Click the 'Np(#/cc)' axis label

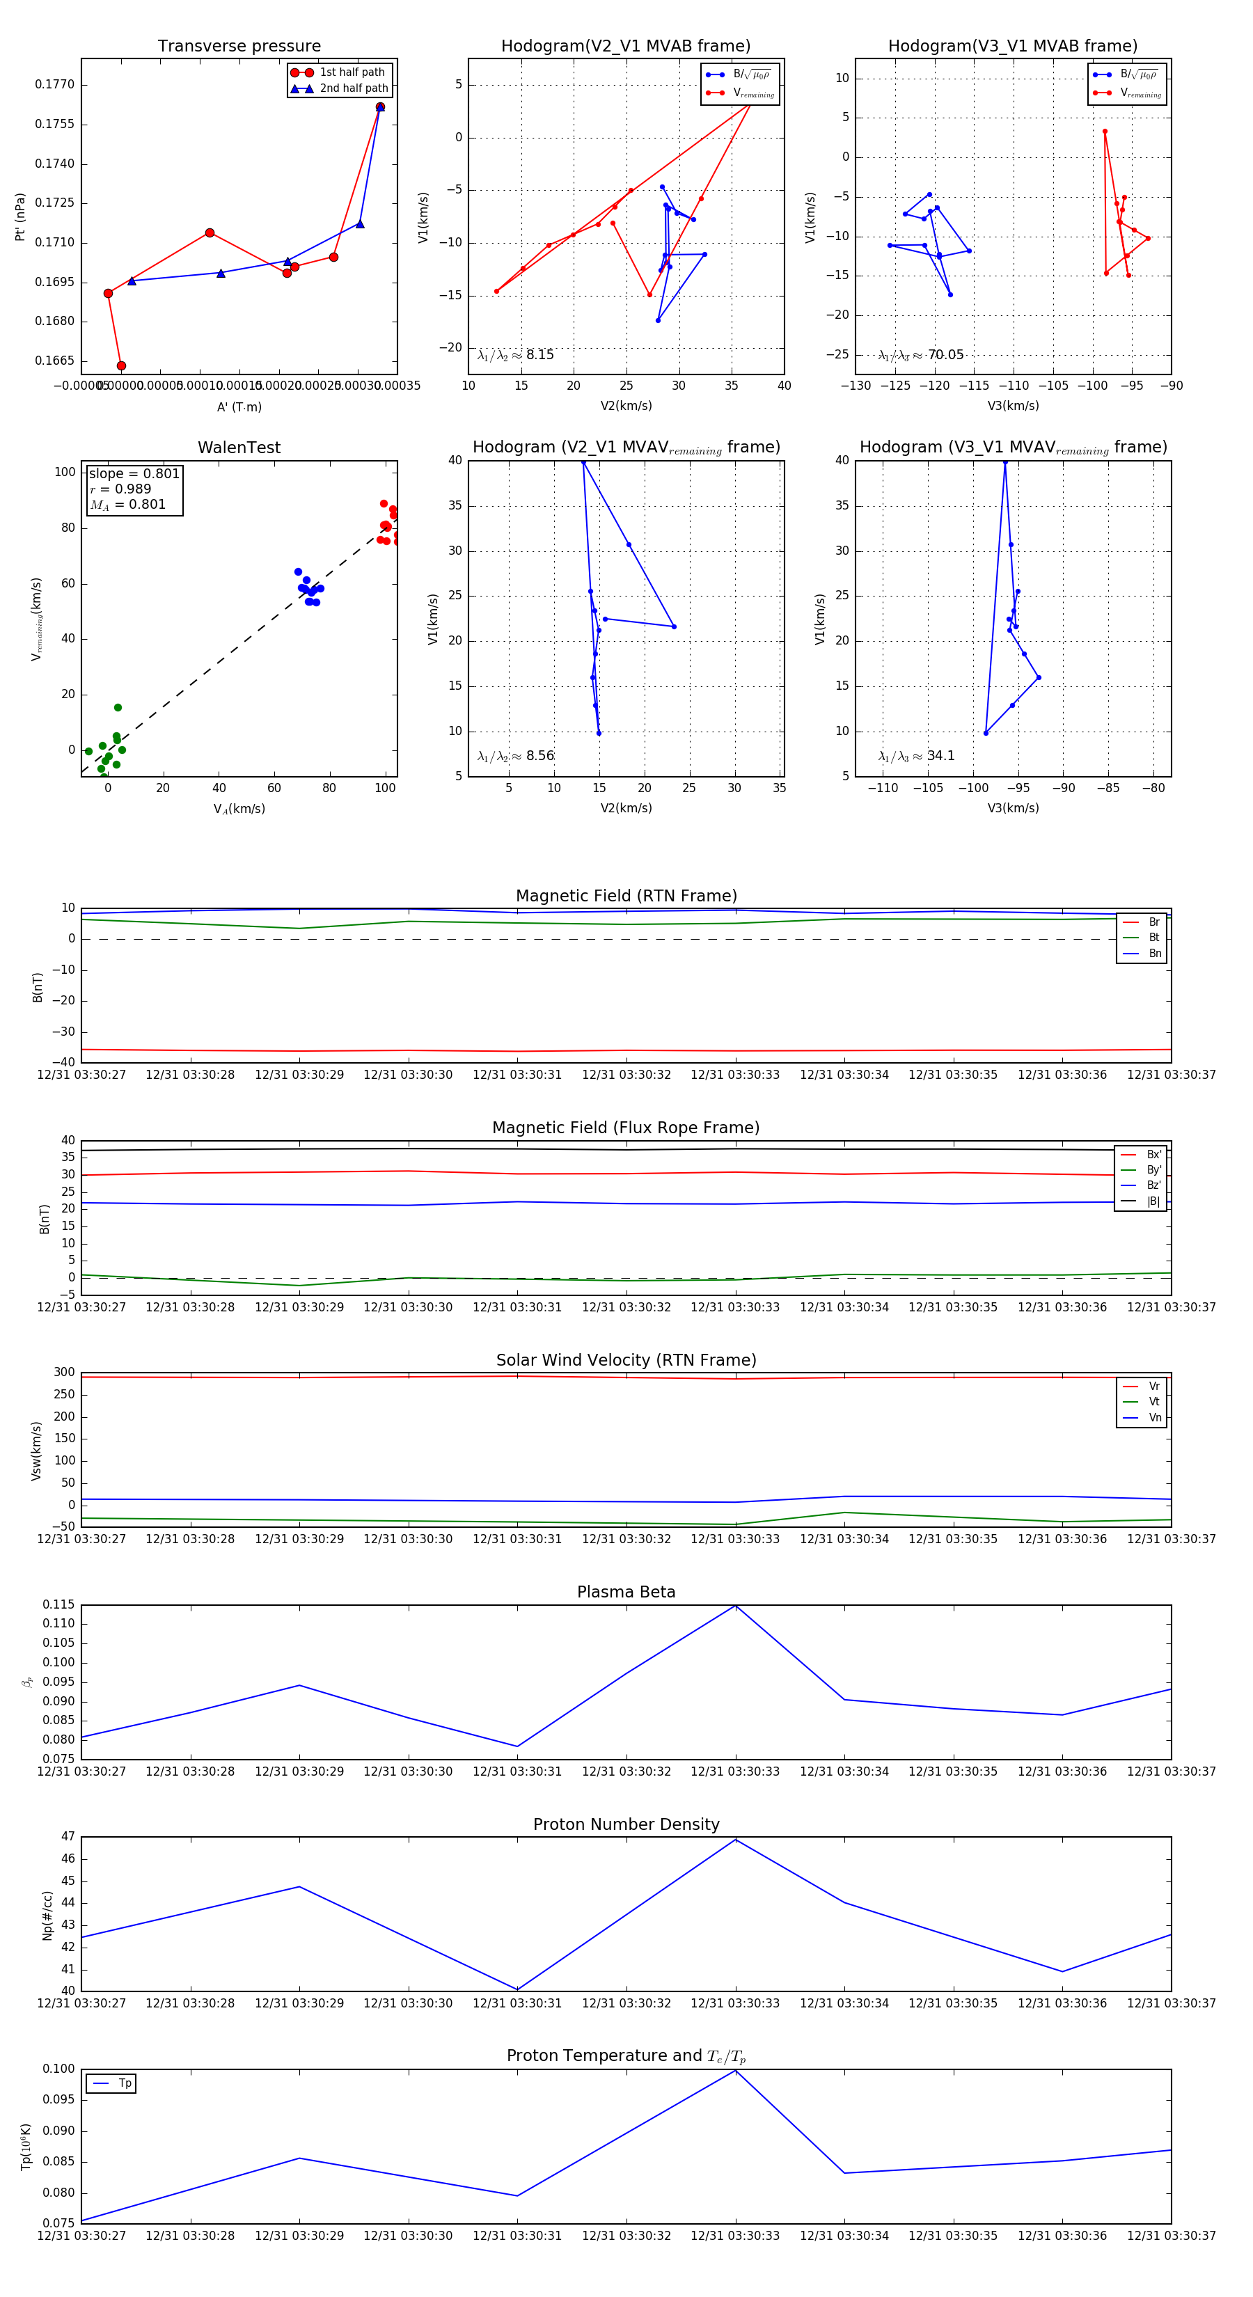tap(47, 1914)
